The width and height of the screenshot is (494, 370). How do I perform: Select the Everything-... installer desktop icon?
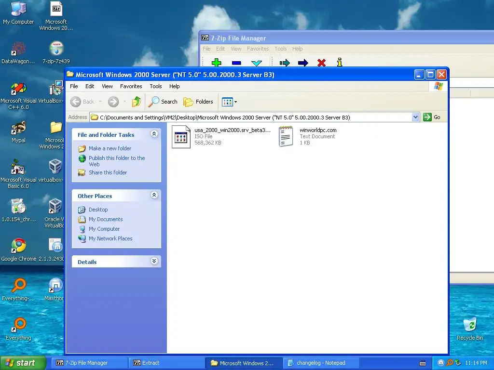[x=18, y=290]
